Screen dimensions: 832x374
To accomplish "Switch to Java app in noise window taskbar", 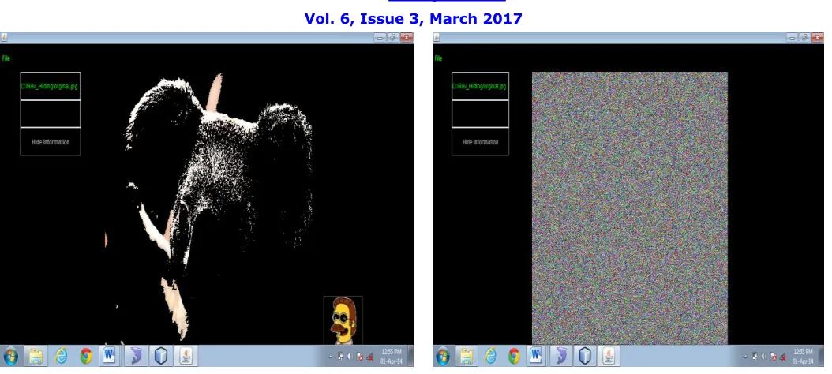I will (608, 356).
